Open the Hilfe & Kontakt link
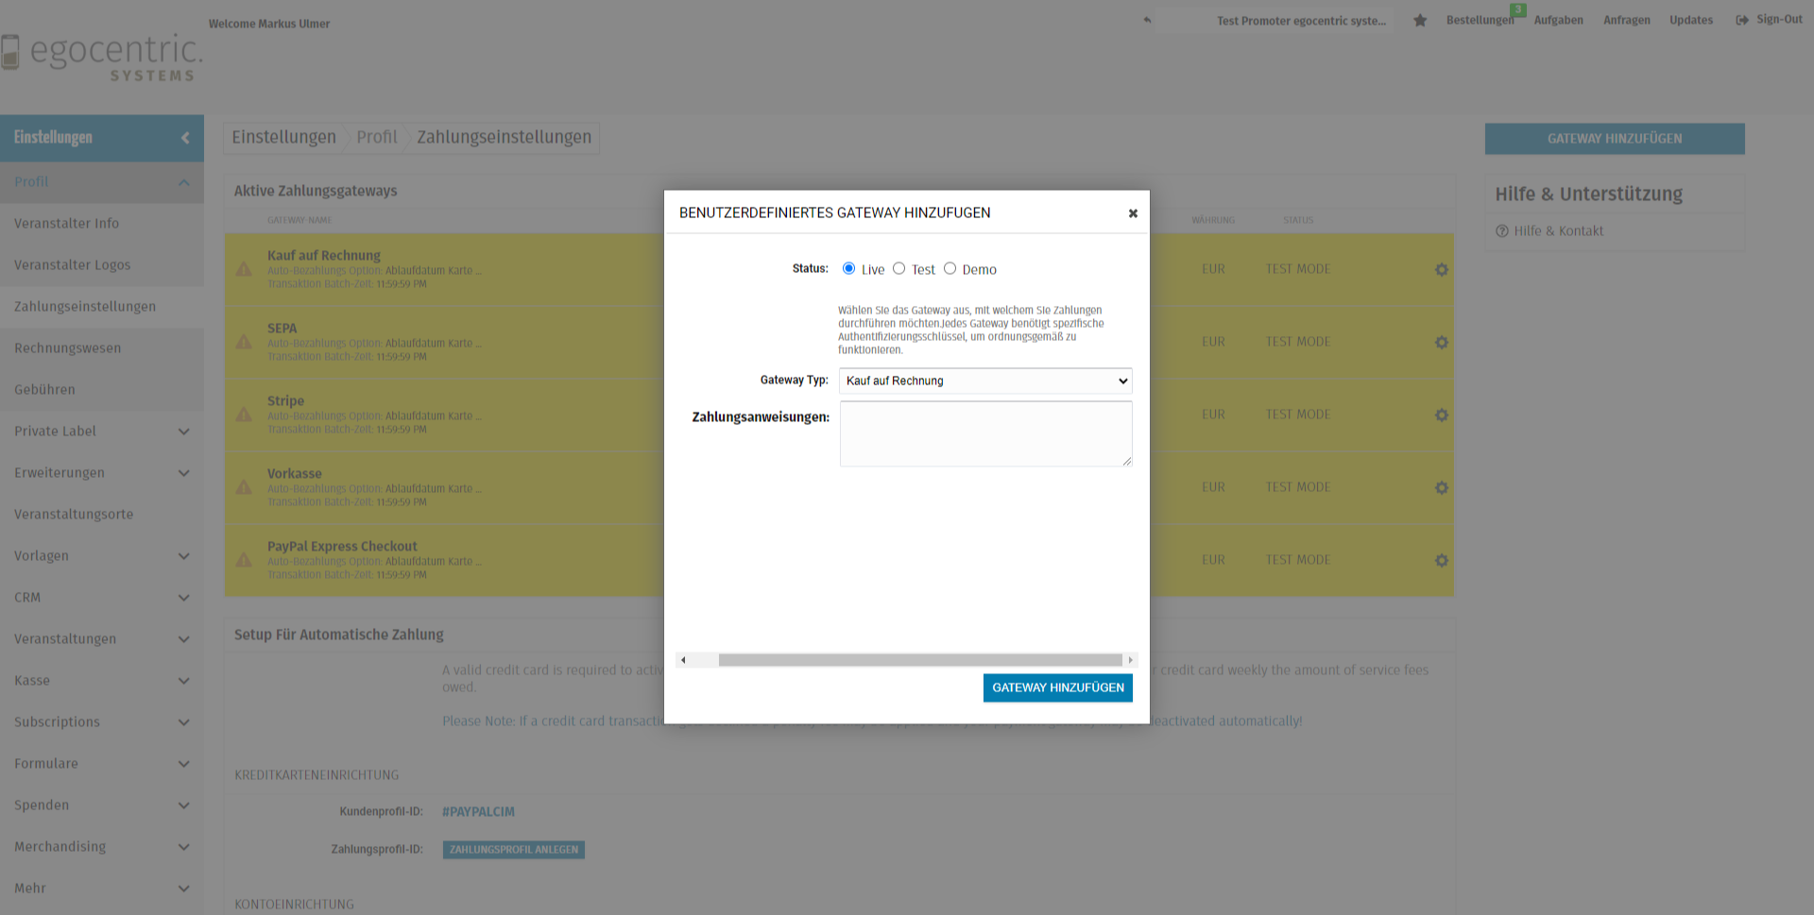 point(1558,231)
